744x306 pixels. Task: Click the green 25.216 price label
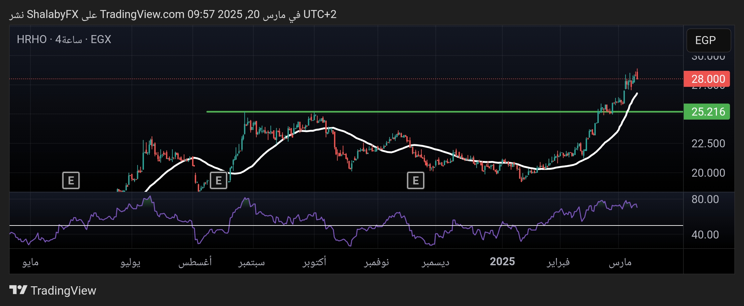click(707, 112)
